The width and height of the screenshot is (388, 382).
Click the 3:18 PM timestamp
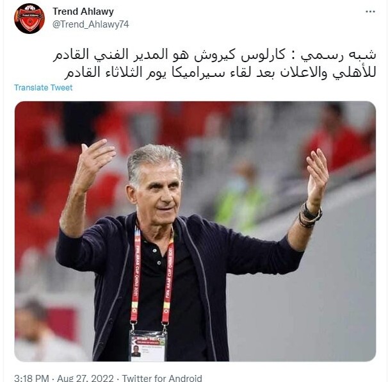[x=31, y=378]
